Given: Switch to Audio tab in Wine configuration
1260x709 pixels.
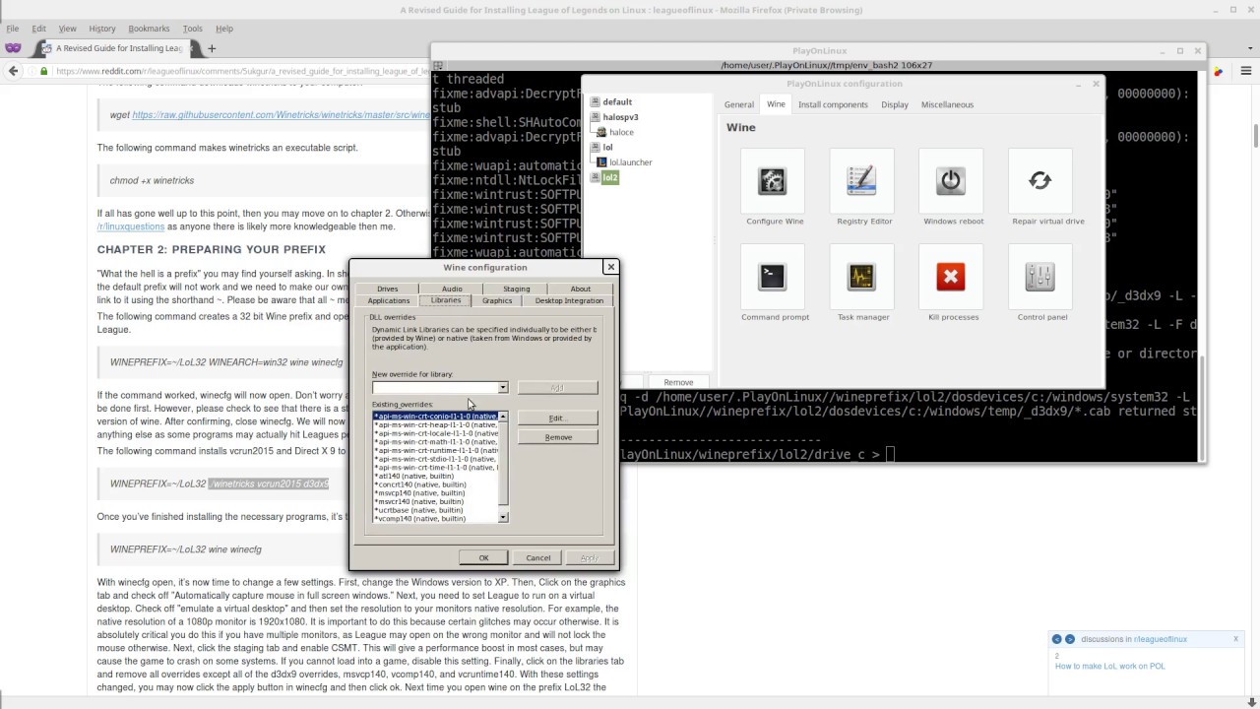Looking at the screenshot, I should (x=452, y=289).
